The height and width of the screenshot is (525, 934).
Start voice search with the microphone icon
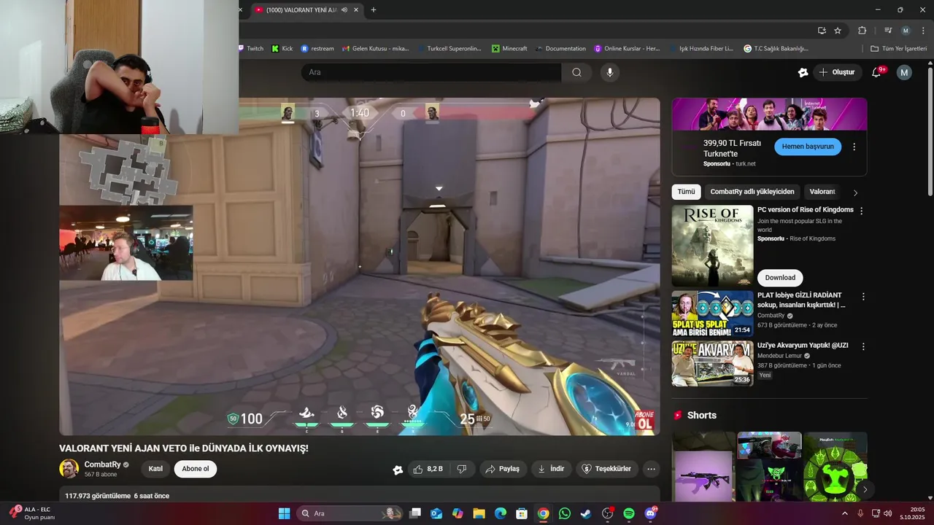click(x=610, y=72)
